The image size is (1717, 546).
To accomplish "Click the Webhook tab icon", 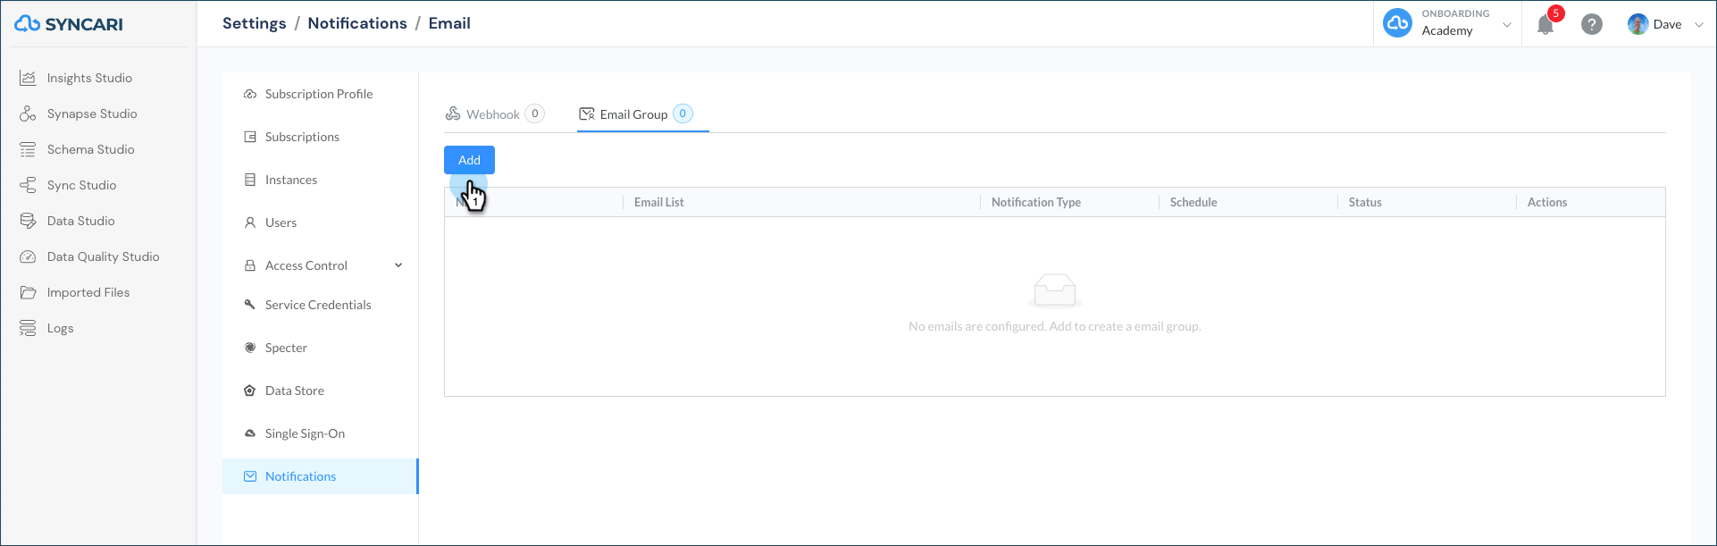I will pos(453,113).
